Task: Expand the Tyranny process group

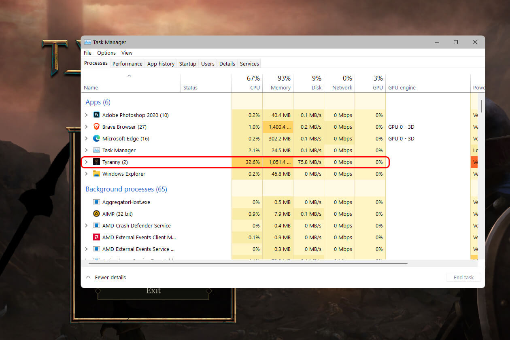Action: (x=86, y=162)
